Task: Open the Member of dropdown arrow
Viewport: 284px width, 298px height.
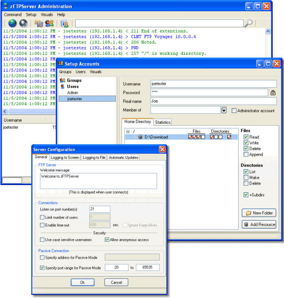Action: coord(224,110)
